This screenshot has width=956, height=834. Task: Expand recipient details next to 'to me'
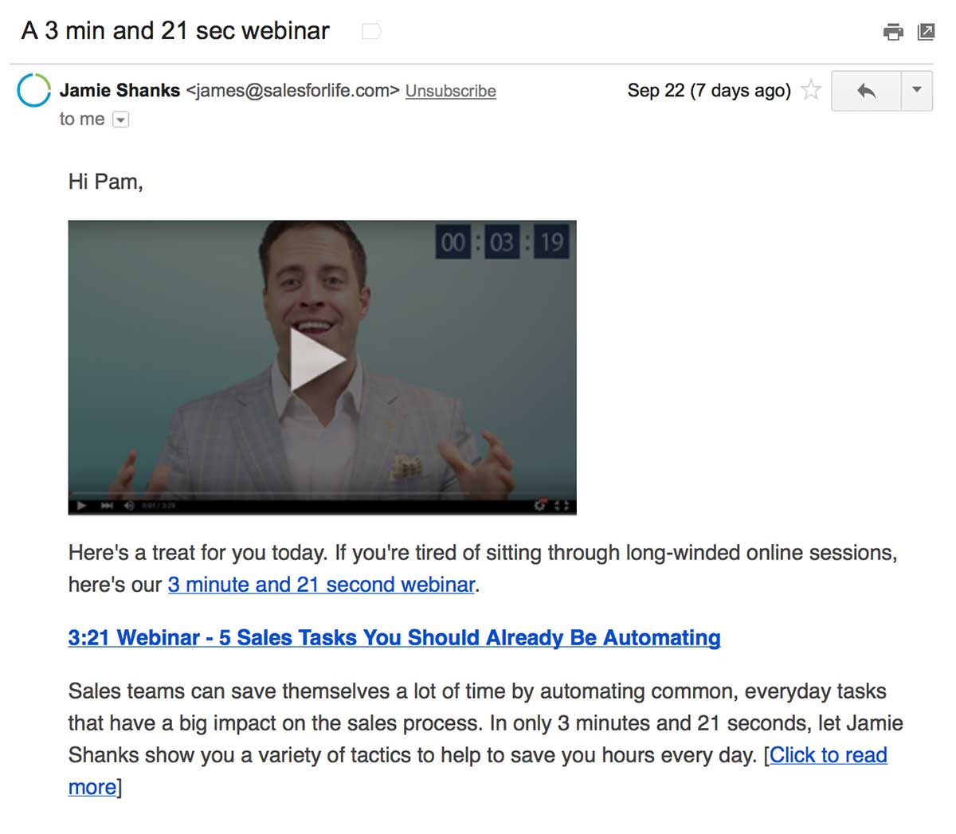pyautogui.click(x=120, y=119)
